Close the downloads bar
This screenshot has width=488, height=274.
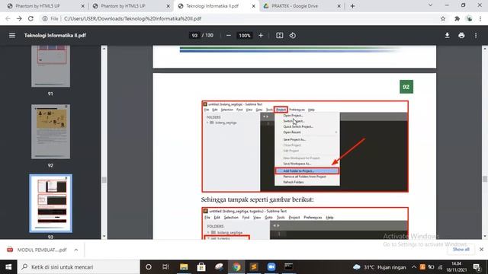pyautogui.click(x=481, y=250)
